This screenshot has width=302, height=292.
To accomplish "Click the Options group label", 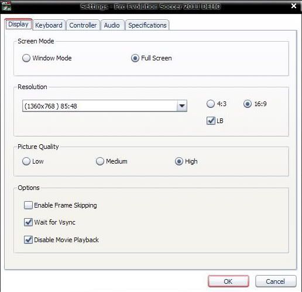I will coord(29,188).
